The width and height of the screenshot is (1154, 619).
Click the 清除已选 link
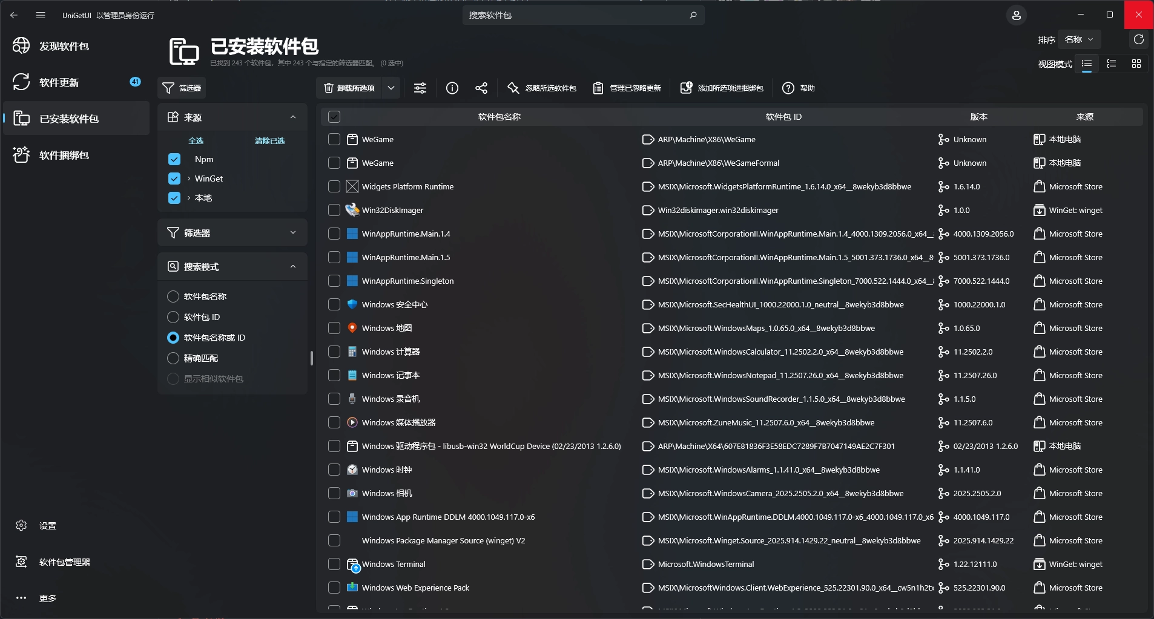[x=269, y=140]
